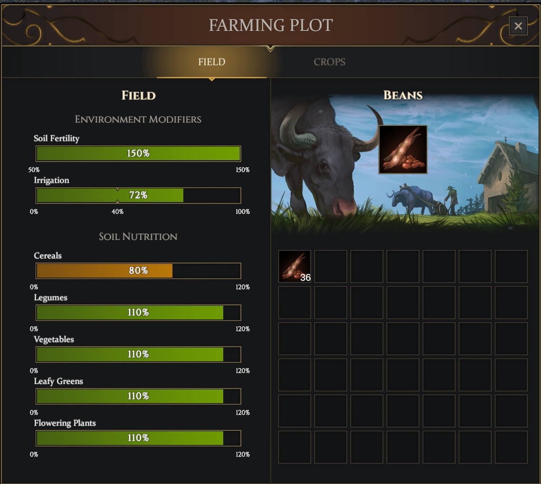
Task: Click the Vegetables 110% nutrition bar
Action: pyautogui.click(x=138, y=354)
